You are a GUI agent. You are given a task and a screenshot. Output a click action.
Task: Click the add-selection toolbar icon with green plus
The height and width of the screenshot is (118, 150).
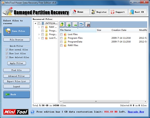click(x=68, y=24)
